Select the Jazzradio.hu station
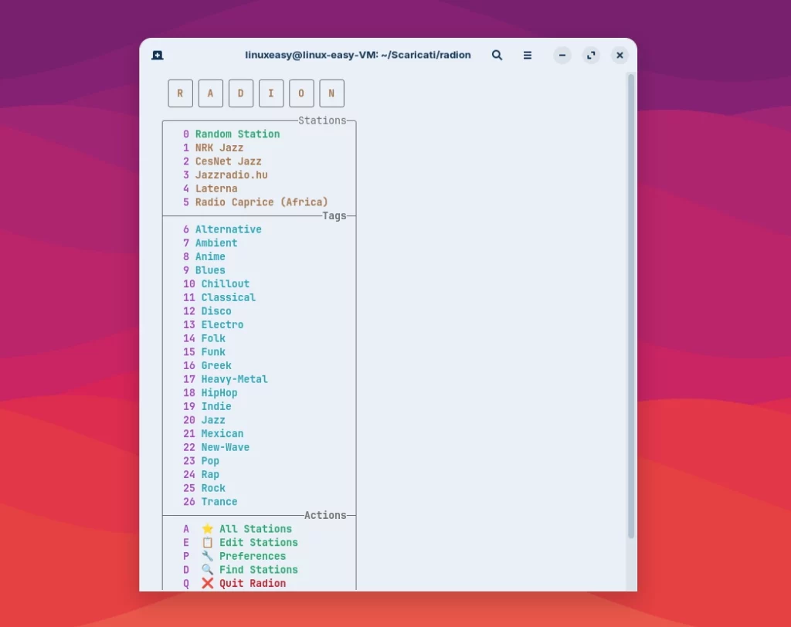This screenshot has height=627, width=791. (231, 175)
